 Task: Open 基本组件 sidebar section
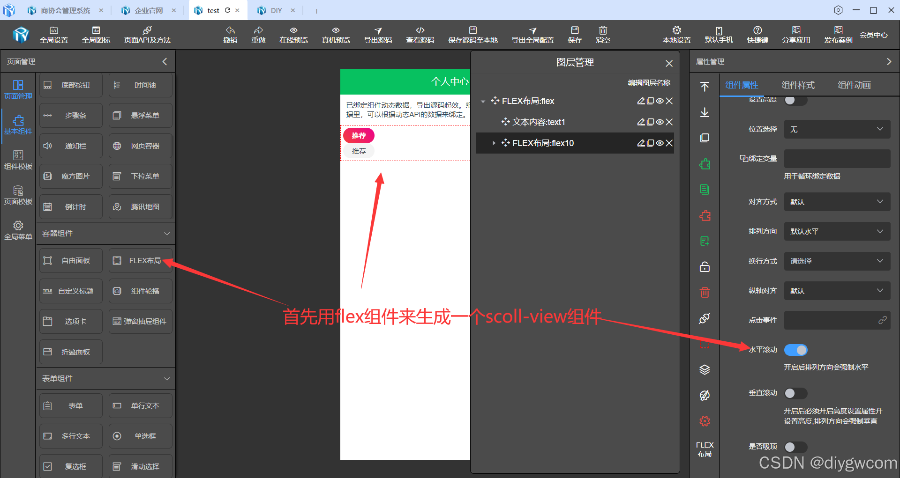pos(18,125)
